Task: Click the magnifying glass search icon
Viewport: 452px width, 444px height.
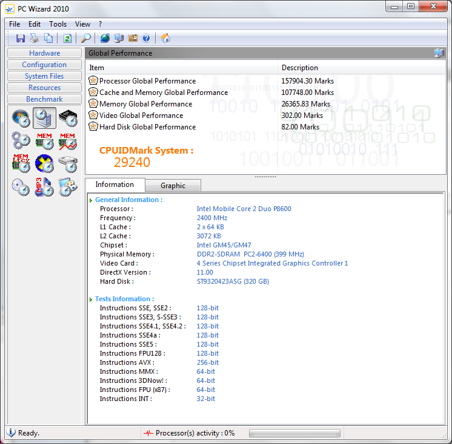Action: 86,38
